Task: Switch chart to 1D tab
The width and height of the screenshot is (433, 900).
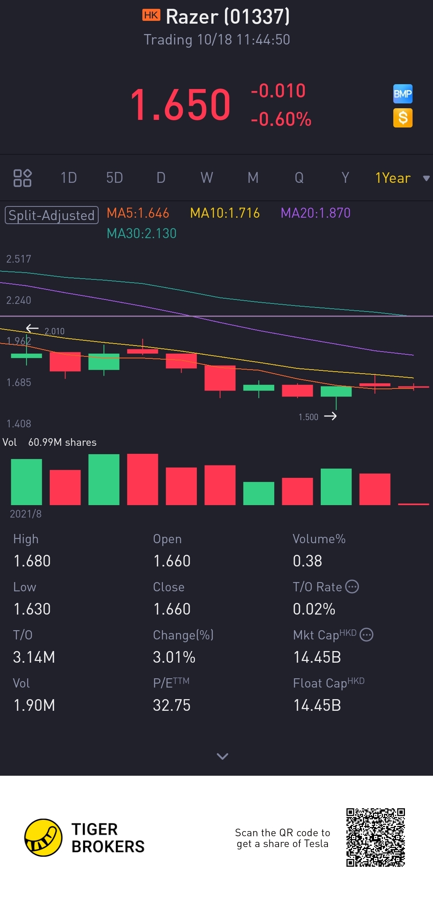Action: (69, 178)
